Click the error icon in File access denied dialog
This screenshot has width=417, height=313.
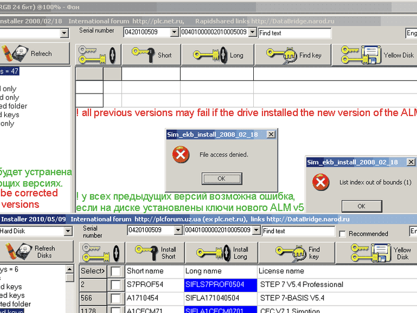point(181,155)
